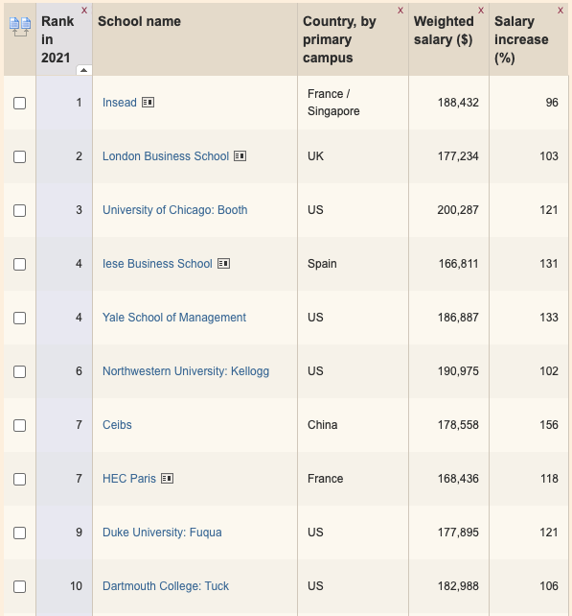This screenshot has width=572, height=616.
Task: Click the salary value 168,436
Action: (458, 479)
